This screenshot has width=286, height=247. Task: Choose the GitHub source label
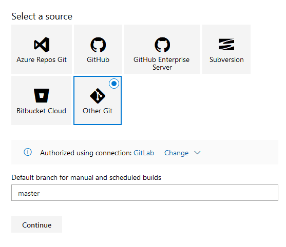(x=98, y=60)
